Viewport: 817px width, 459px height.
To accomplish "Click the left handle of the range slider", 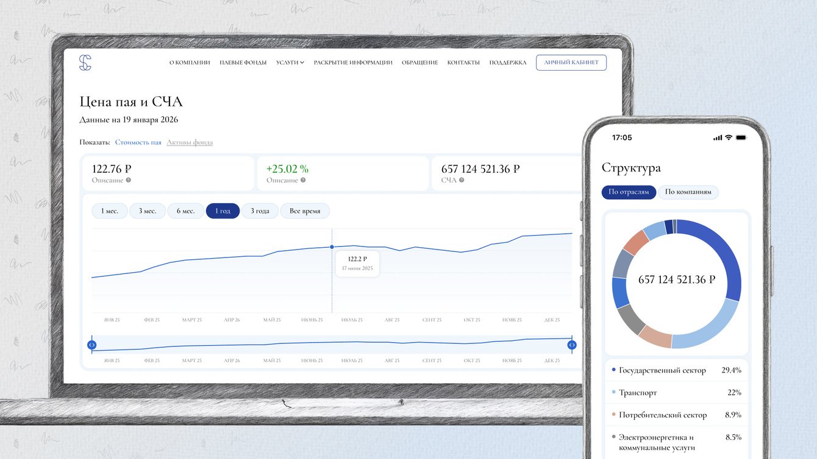I will (x=91, y=345).
